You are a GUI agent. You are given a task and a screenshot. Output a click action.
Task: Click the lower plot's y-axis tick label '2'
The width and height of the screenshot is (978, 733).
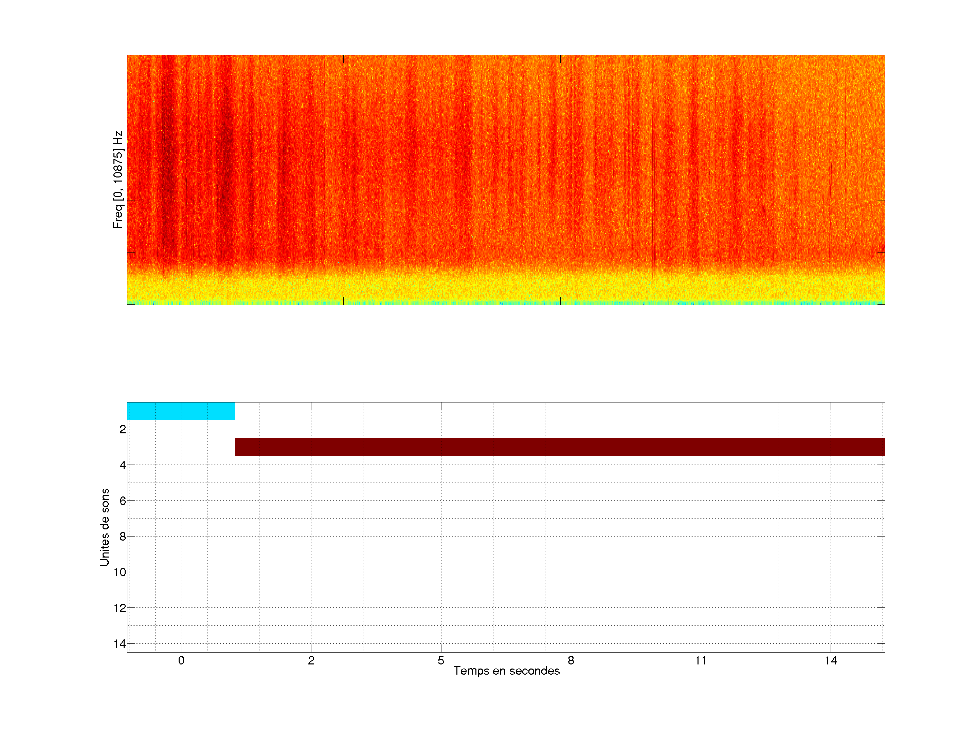pos(123,430)
